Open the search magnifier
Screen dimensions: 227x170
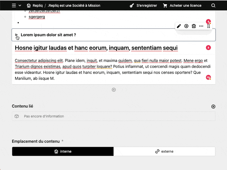tap(213, 5)
